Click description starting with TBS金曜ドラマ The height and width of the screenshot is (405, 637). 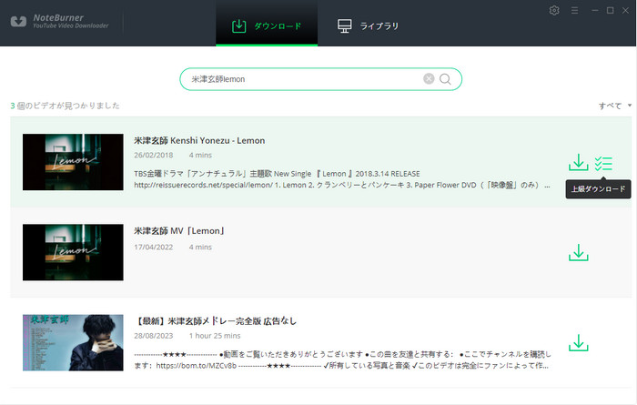(342, 179)
